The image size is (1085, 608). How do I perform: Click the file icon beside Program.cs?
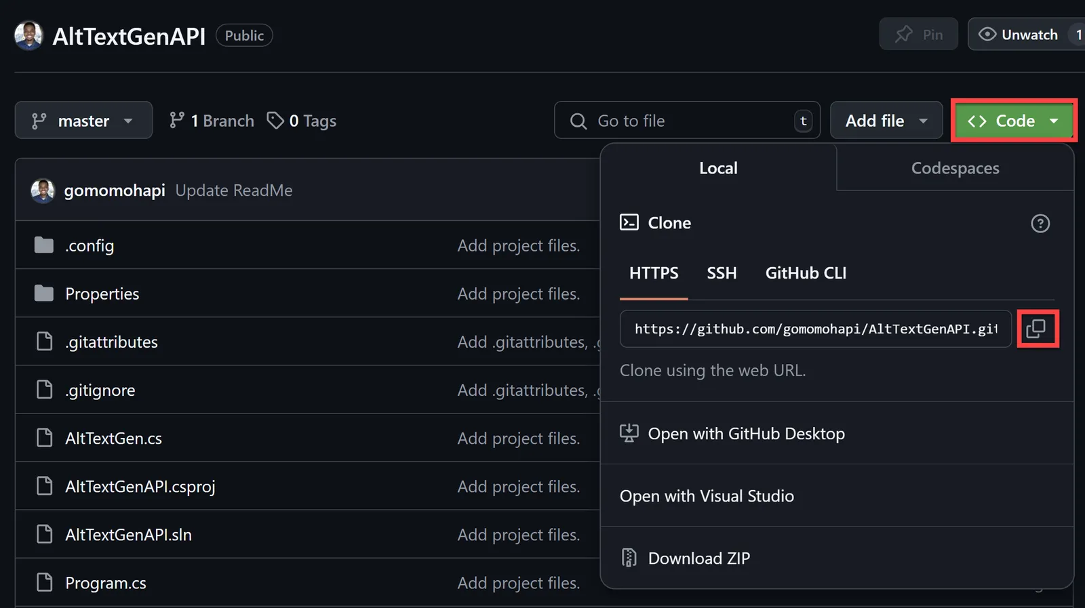(x=44, y=582)
